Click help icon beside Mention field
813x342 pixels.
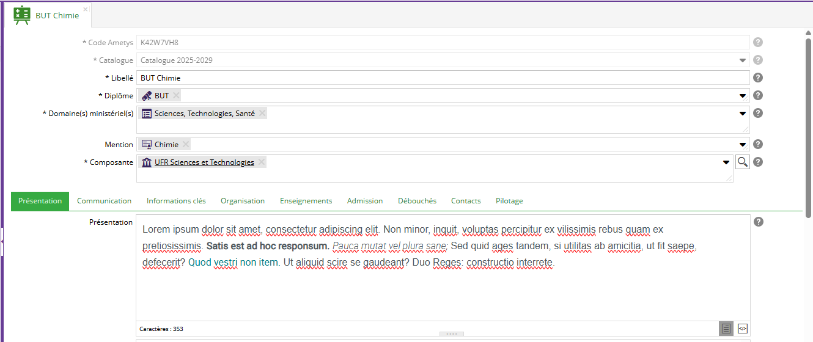758,144
